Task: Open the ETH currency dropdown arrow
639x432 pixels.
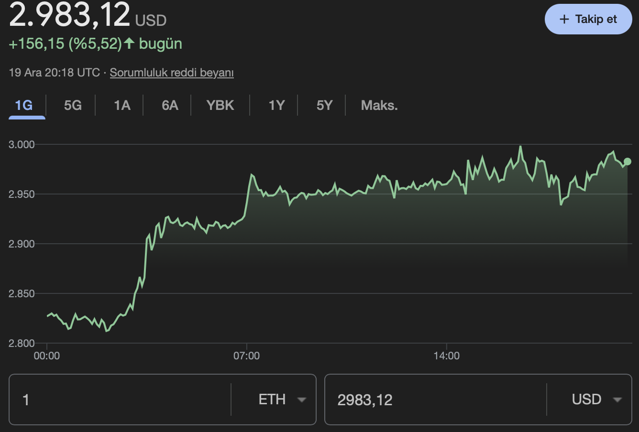Action: click(x=302, y=400)
